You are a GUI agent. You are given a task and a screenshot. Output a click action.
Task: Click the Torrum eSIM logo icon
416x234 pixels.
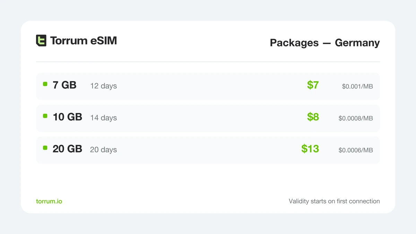click(41, 41)
